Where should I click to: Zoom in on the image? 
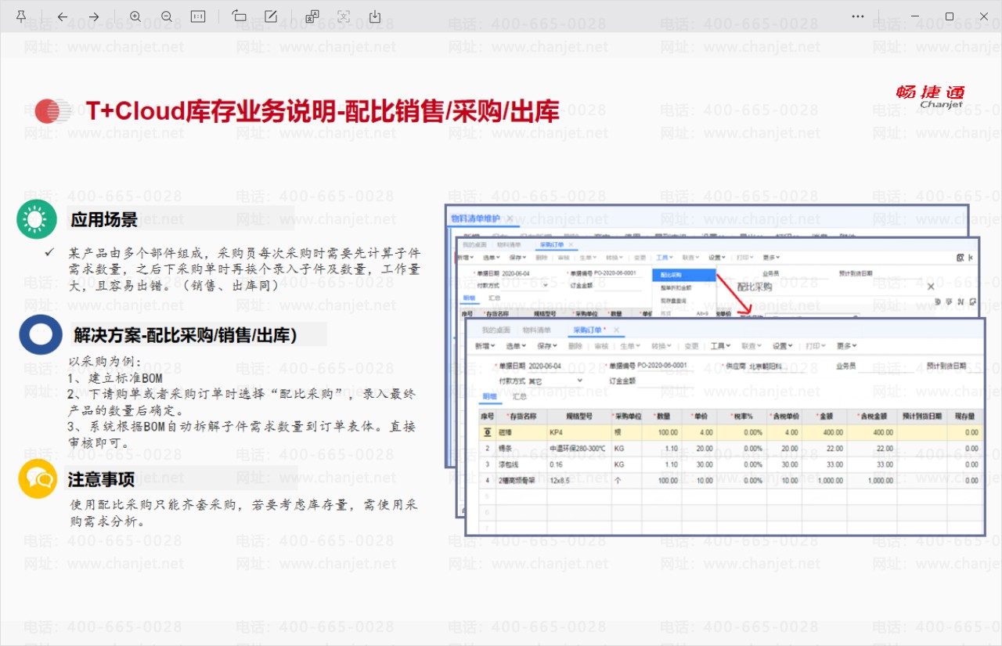tap(135, 16)
